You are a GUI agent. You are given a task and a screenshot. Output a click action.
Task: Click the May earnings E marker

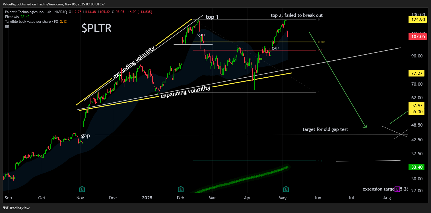tap(286, 189)
